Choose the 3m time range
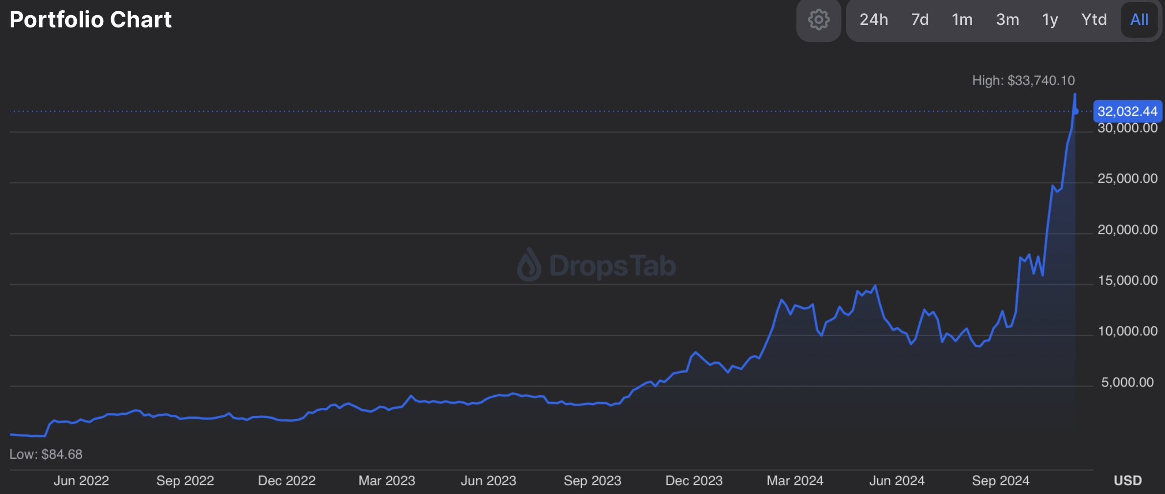The height and width of the screenshot is (494, 1165). [x=1007, y=20]
